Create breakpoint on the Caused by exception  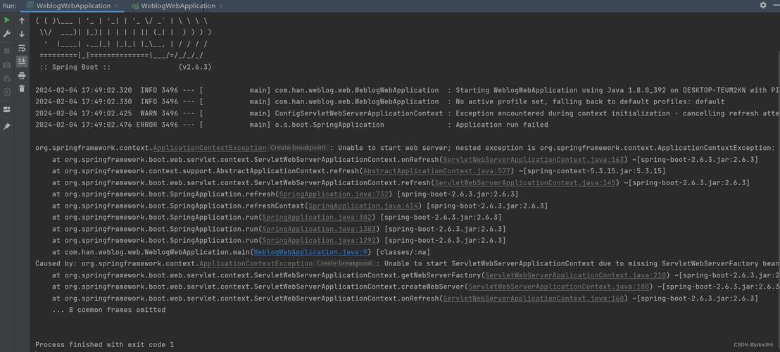pos(344,263)
